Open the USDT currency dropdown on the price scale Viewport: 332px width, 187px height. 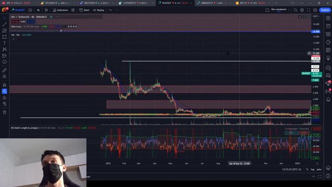[x=316, y=17]
